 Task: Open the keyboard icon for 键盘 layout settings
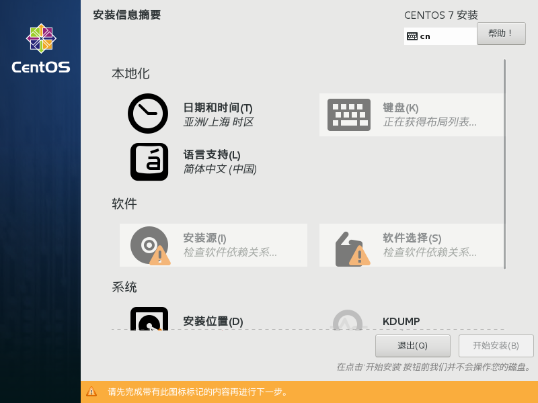[x=348, y=114]
